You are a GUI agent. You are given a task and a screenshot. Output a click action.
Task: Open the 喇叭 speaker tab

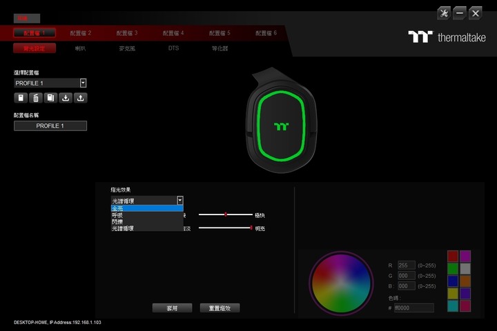click(x=81, y=48)
